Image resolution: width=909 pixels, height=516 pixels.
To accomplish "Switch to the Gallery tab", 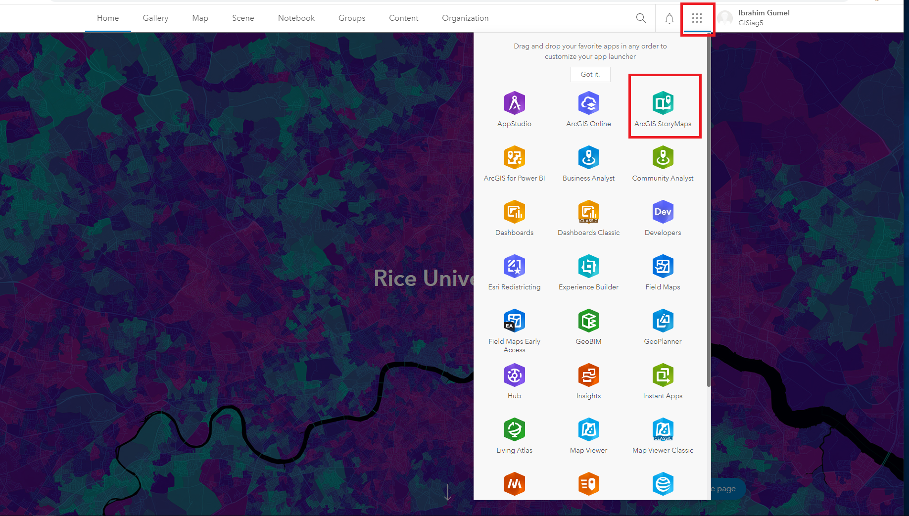I will tap(155, 18).
